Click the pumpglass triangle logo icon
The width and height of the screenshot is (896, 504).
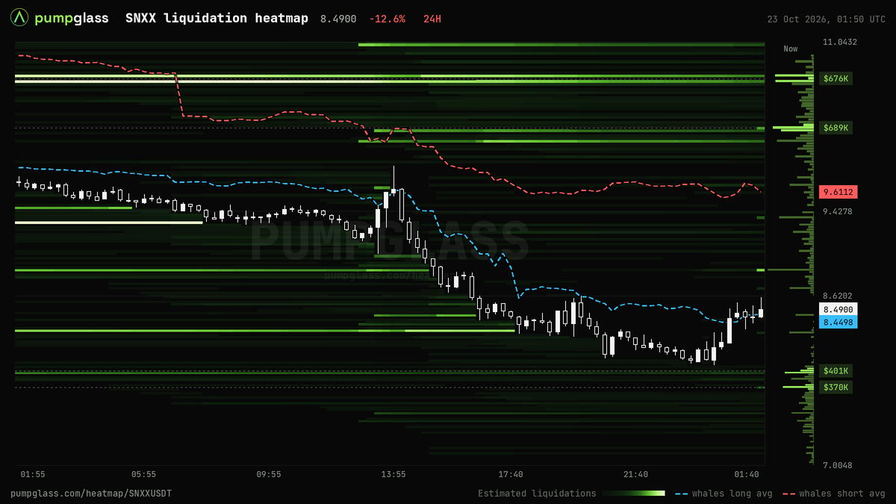(19, 18)
